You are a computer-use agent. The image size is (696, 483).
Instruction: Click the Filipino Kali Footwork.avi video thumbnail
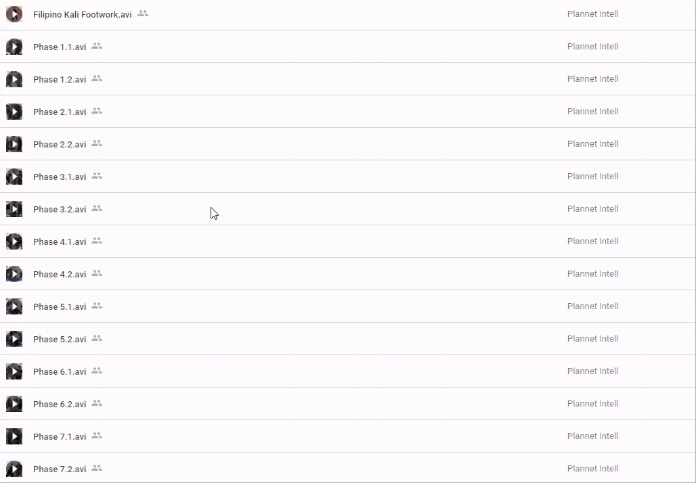tap(14, 14)
